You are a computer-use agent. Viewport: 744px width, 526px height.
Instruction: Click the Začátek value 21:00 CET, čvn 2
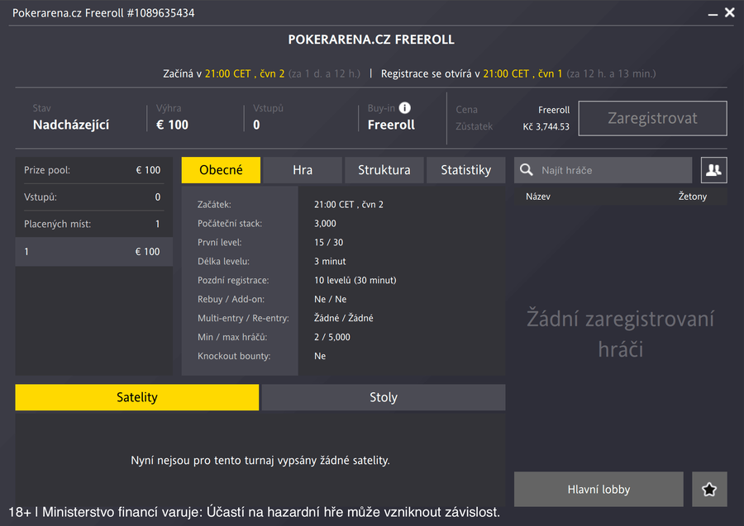(349, 204)
